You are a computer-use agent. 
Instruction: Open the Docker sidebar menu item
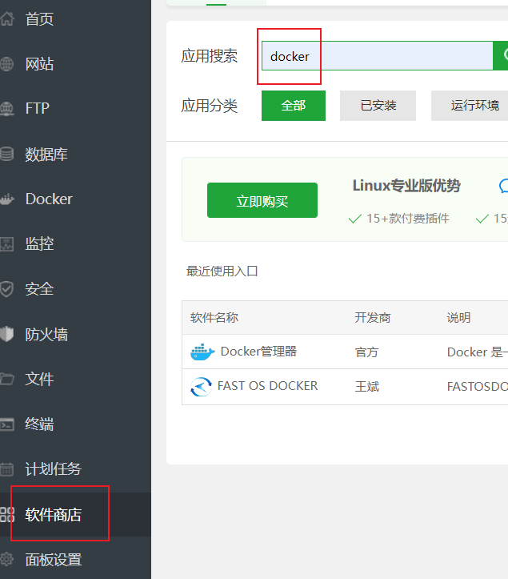tap(49, 199)
